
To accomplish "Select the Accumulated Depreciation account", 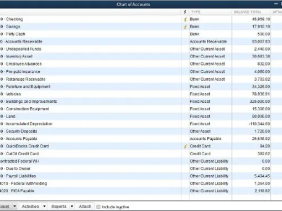I will (x=29, y=124).
